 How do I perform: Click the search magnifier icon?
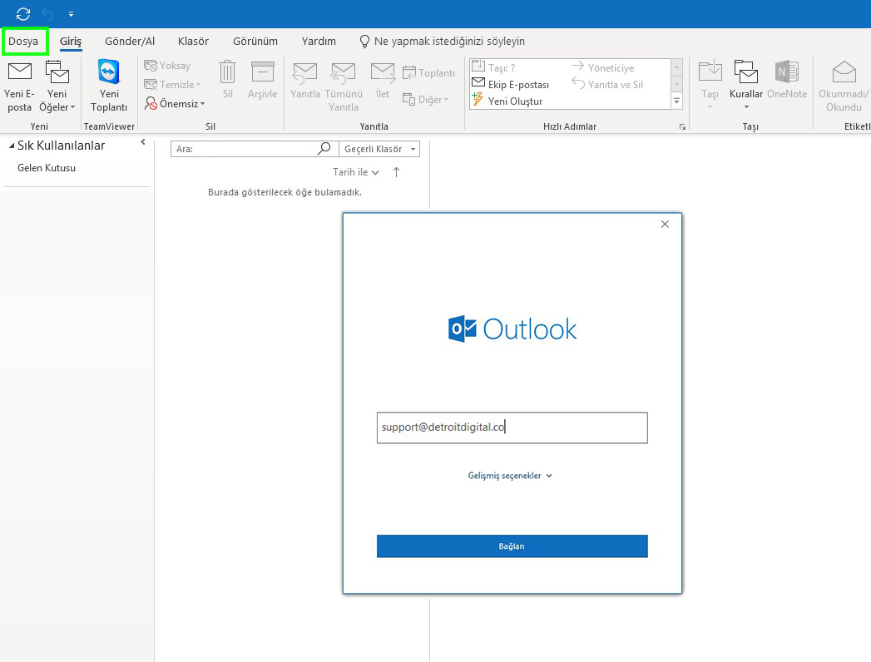(324, 148)
